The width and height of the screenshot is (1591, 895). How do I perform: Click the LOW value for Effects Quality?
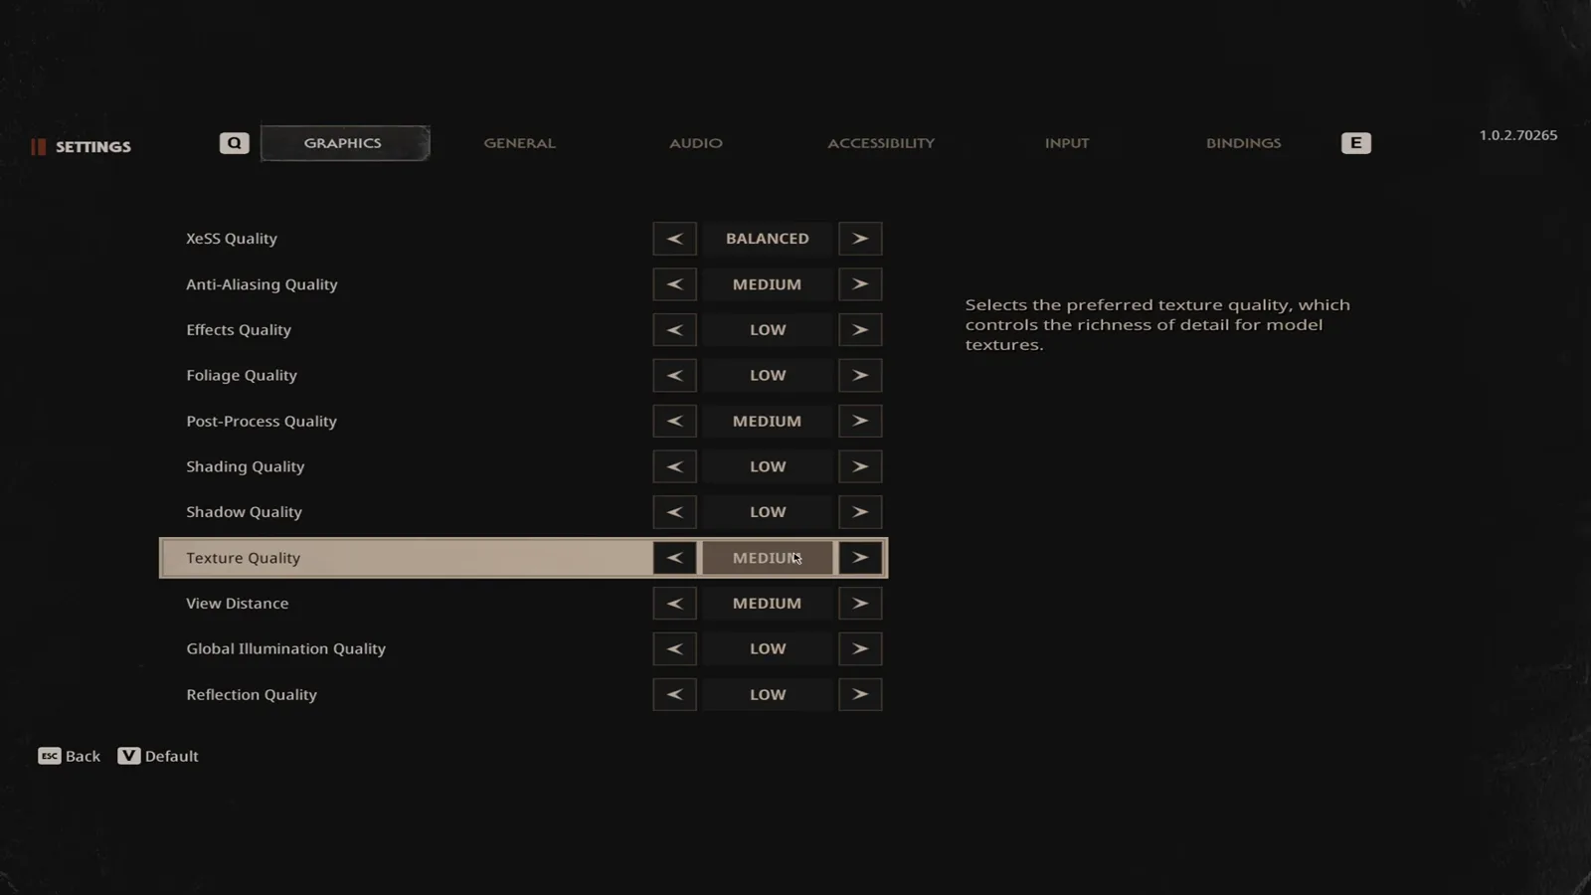pyautogui.click(x=768, y=330)
